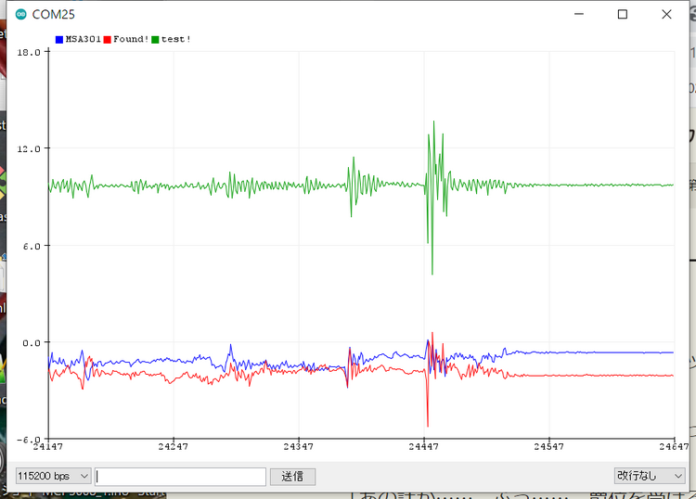
Task: Click the 12.0 y-axis label
Action: (28, 148)
